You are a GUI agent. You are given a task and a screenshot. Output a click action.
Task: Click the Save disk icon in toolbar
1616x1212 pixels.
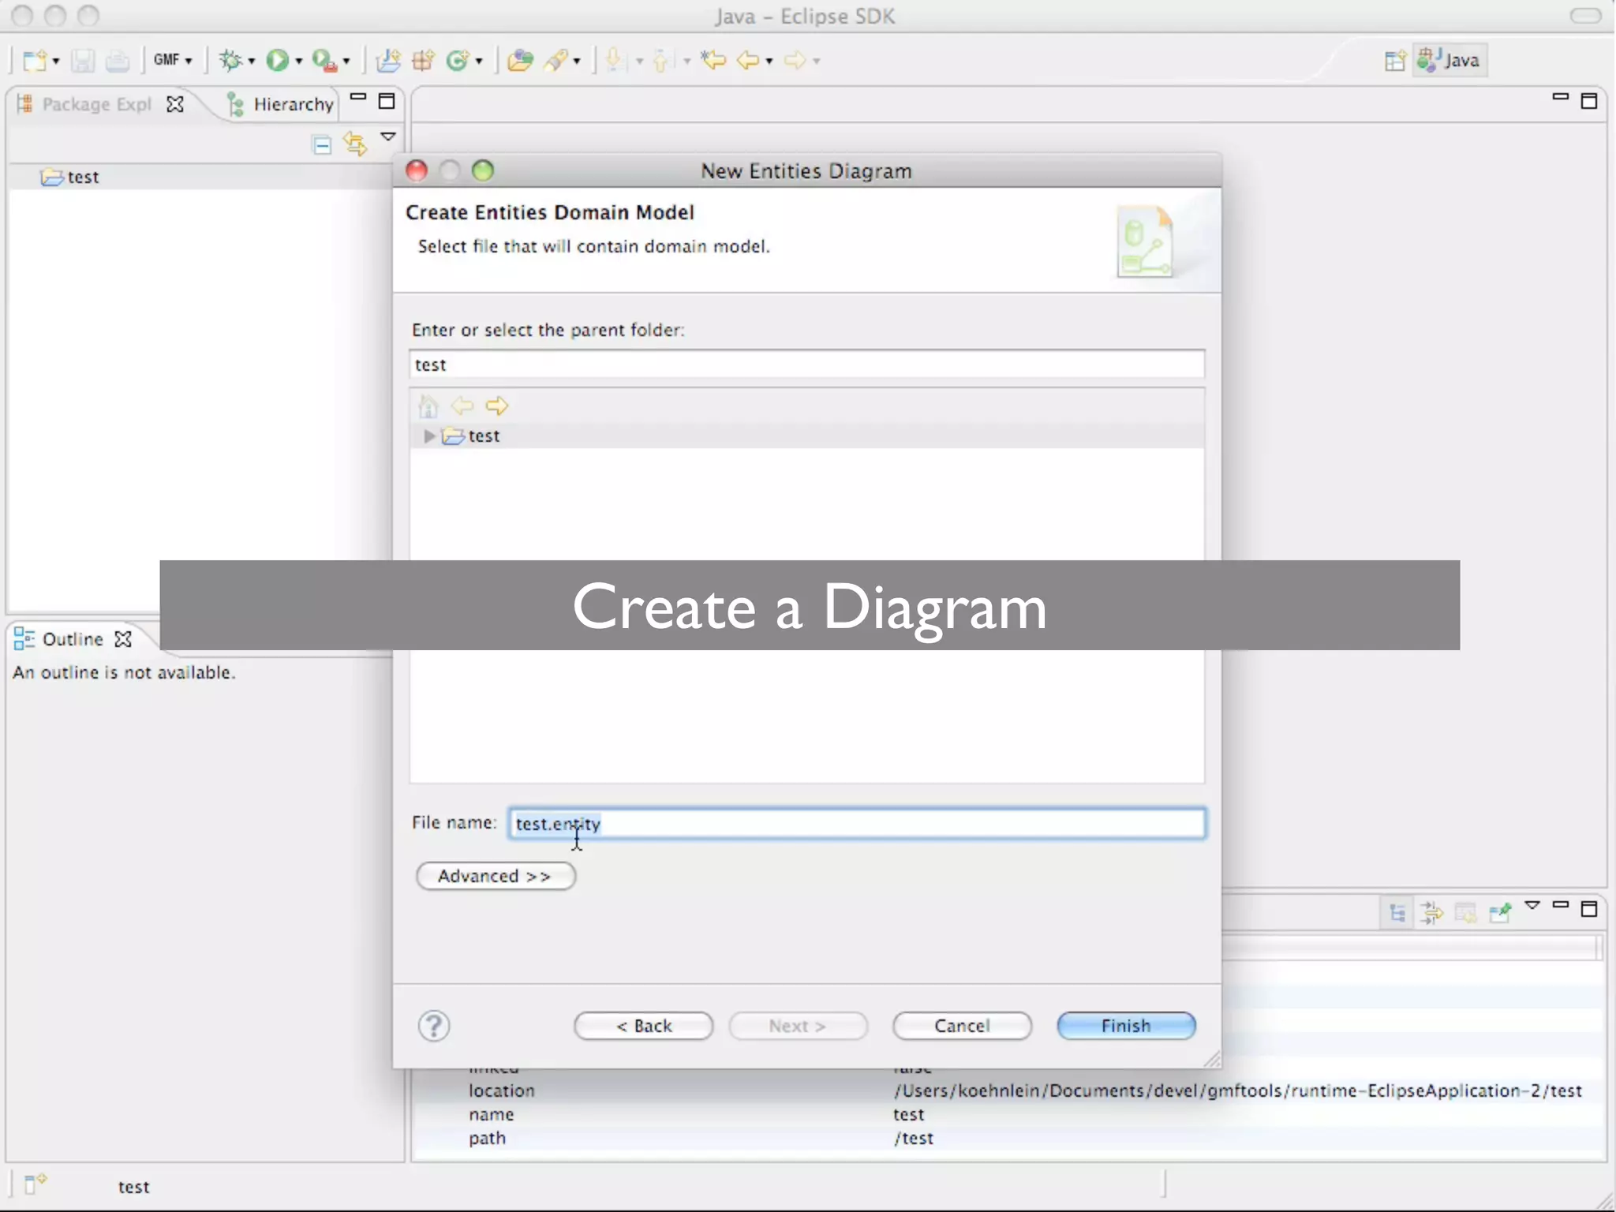tap(83, 60)
